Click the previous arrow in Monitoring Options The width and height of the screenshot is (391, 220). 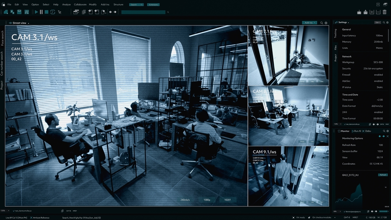[x=380, y=136]
